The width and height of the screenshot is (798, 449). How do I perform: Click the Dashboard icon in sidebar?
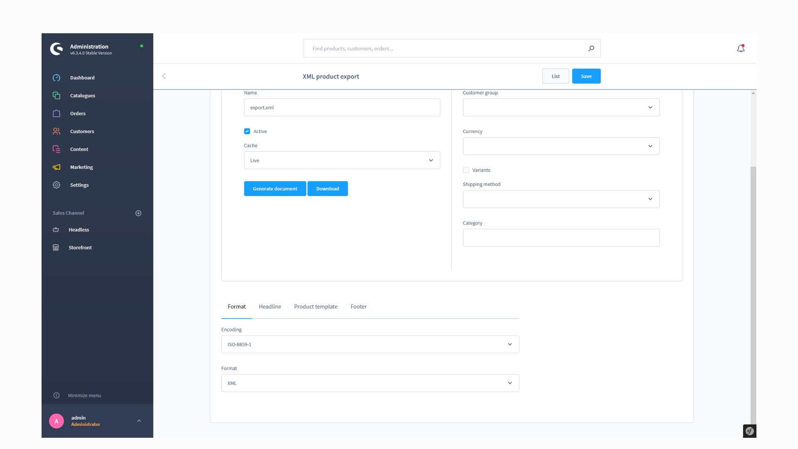[56, 77]
